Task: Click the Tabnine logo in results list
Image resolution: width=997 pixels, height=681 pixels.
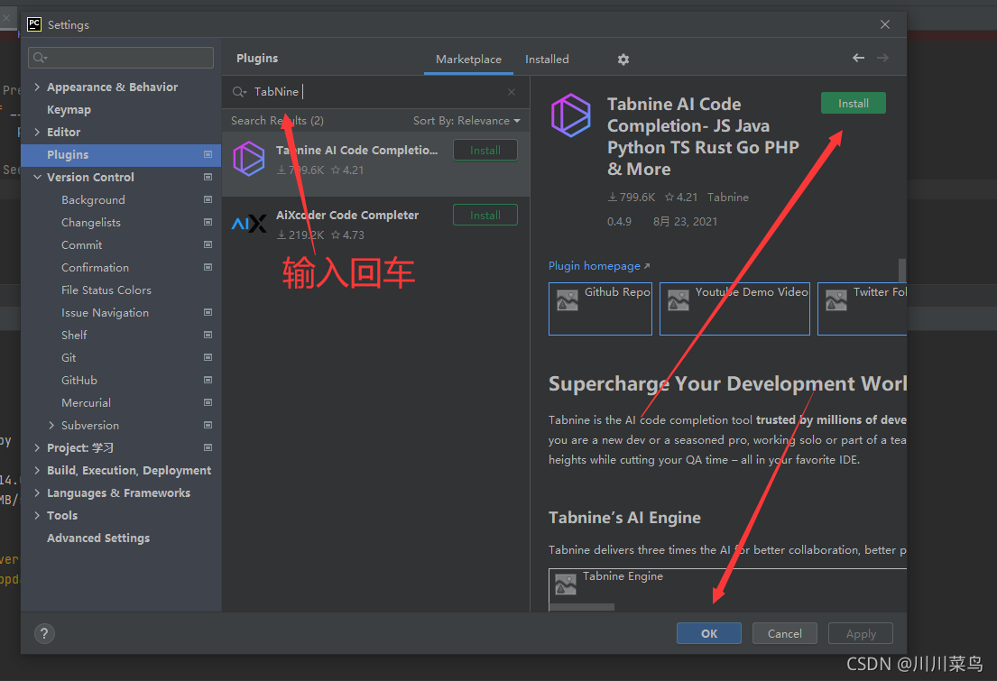Action: coord(249,159)
